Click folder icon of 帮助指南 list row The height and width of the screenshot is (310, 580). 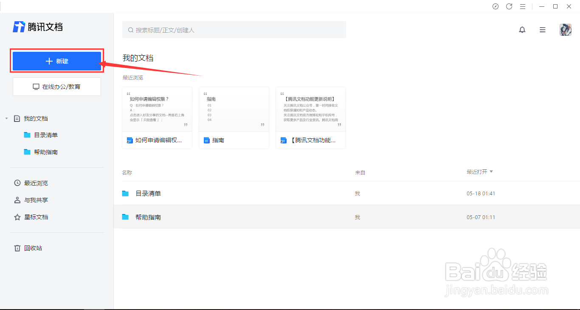click(125, 217)
